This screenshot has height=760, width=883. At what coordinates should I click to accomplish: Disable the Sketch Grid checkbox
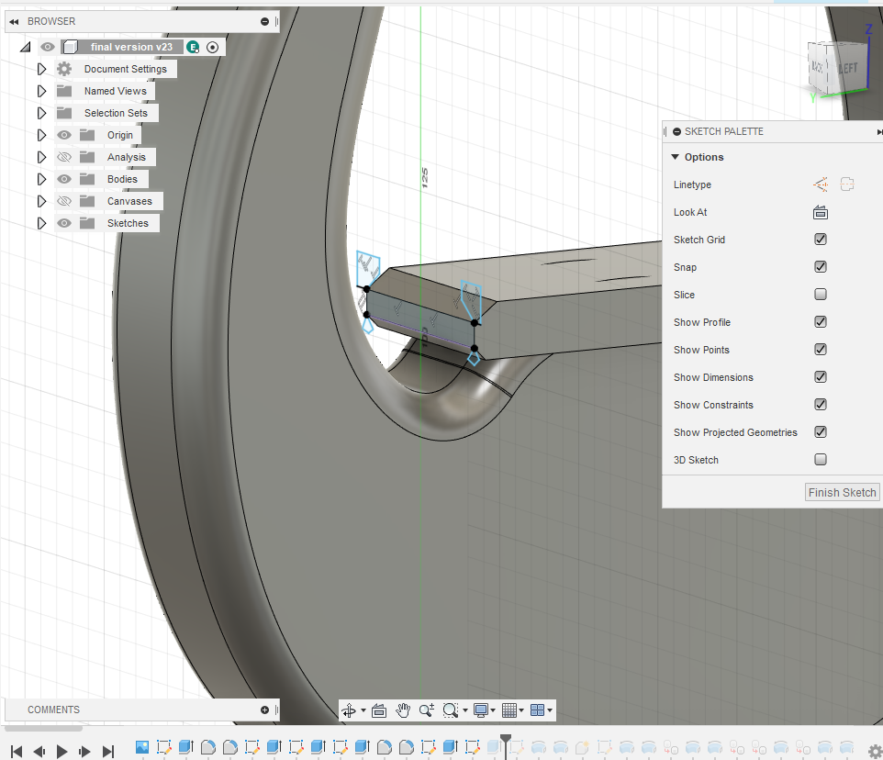[821, 240]
